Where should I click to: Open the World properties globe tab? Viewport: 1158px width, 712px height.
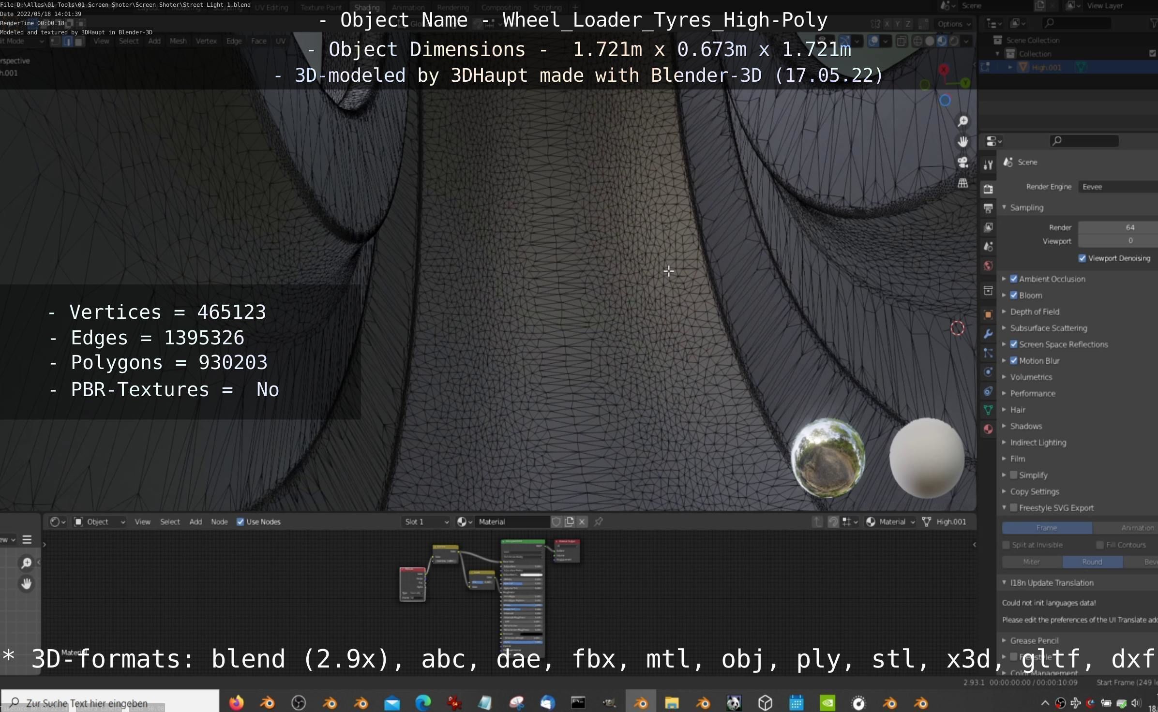tap(988, 266)
